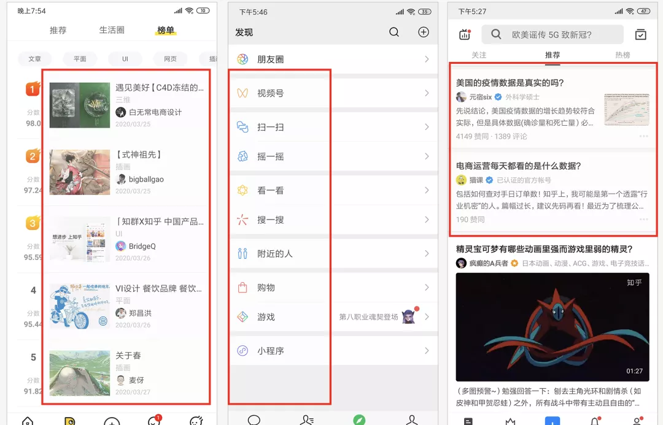663x425 pixels.
Task: Open the 扫一扫 scan icon
Action: [242, 127]
